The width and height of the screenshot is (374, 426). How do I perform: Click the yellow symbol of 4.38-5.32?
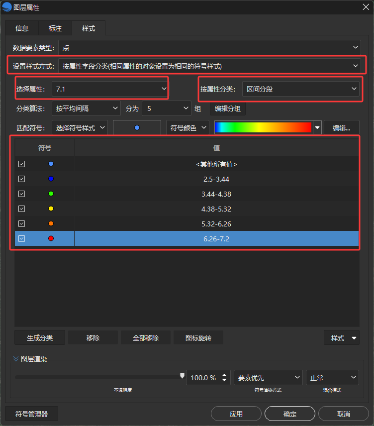tap(51, 209)
